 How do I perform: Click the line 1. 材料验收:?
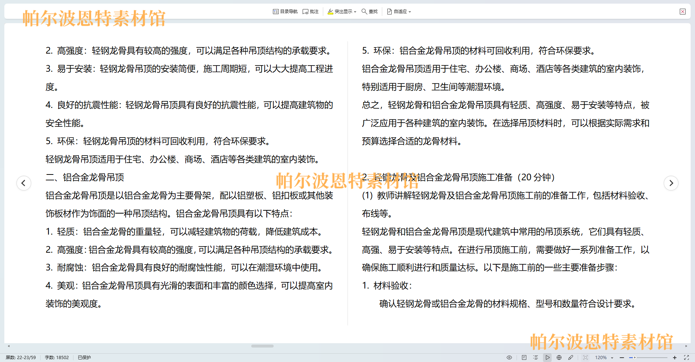tap(387, 286)
